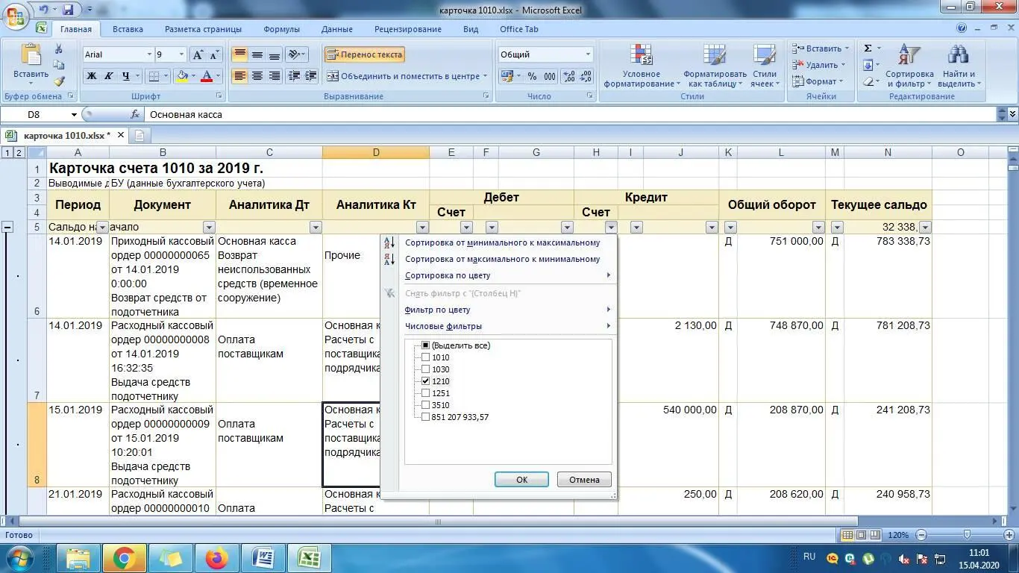This screenshot has width=1019, height=573.
Task: Click the Удалить cells button
Action: tap(819, 65)
